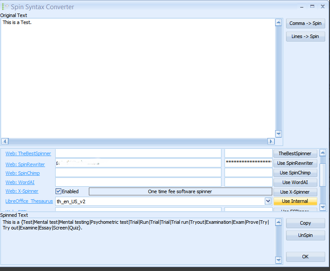Toggle the X-Spinner Enabled checkbox
Viewport: 330px width, 271px height.
(x=58, y=191)
